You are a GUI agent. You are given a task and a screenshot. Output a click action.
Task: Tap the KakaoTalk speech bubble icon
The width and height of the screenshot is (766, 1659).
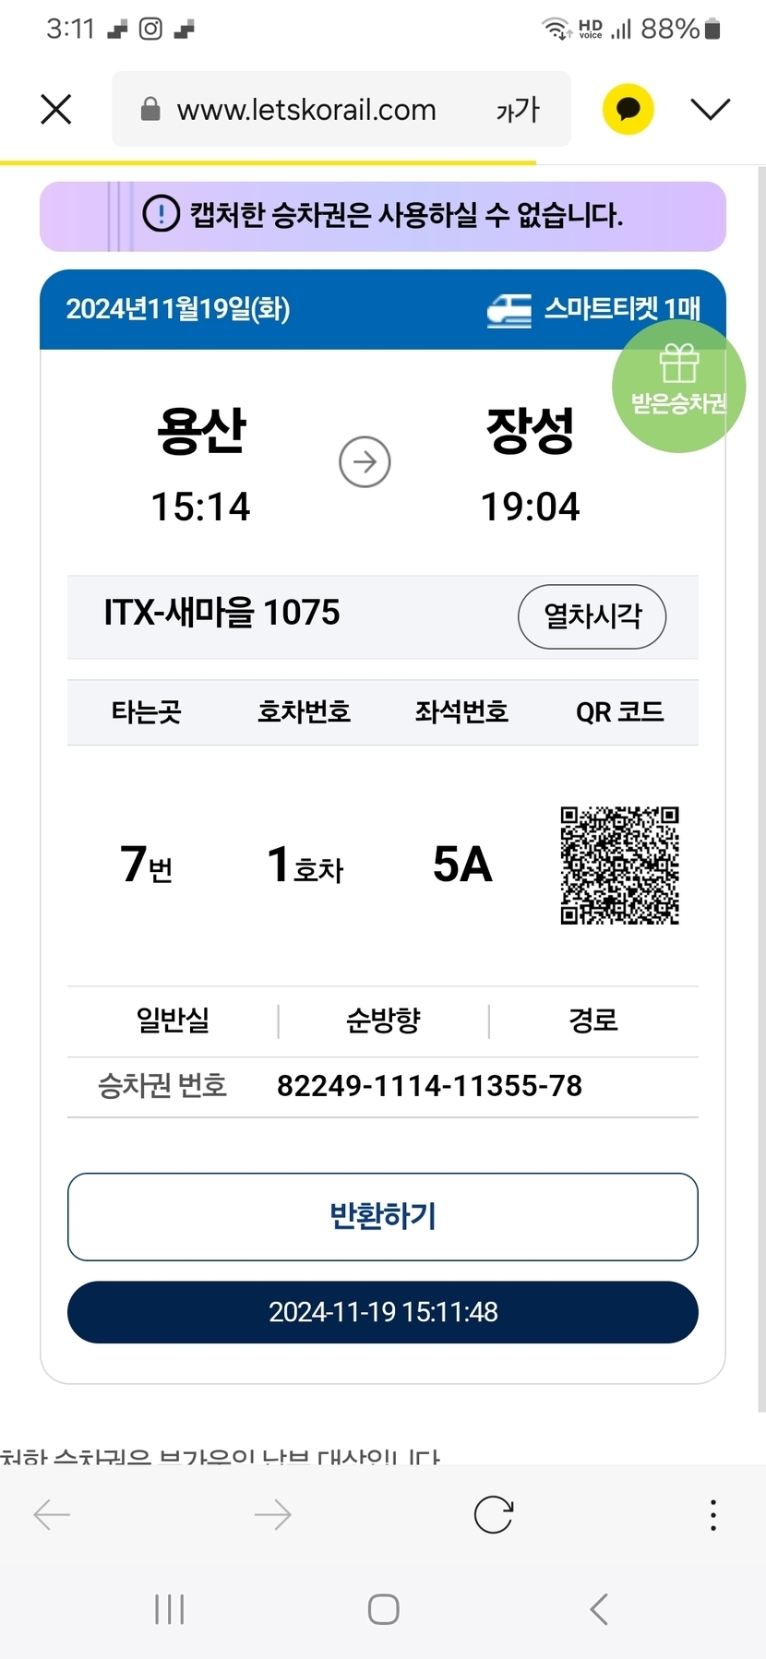(x=628, y=110)
